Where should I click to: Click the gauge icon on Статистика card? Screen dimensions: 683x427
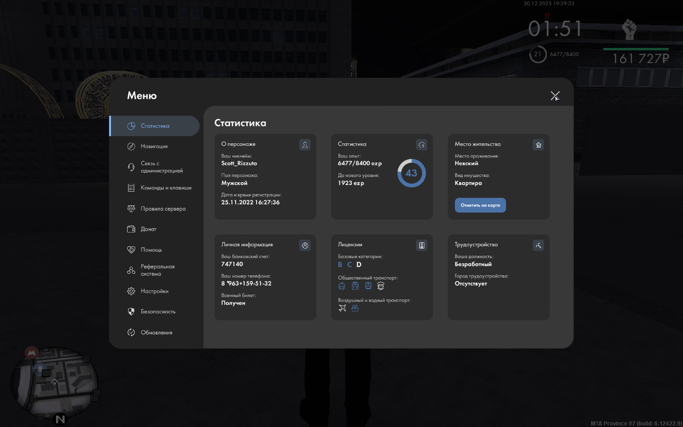click(x=422, y=145)
